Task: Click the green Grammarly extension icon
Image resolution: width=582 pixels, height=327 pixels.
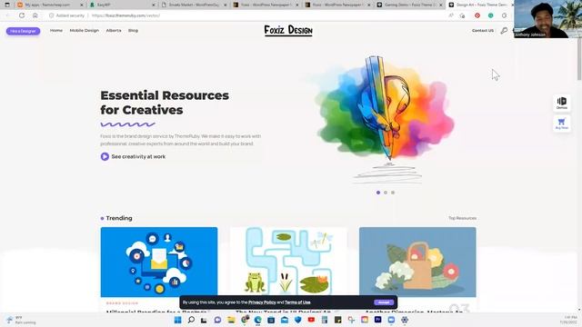Action: tap(491, 15)
